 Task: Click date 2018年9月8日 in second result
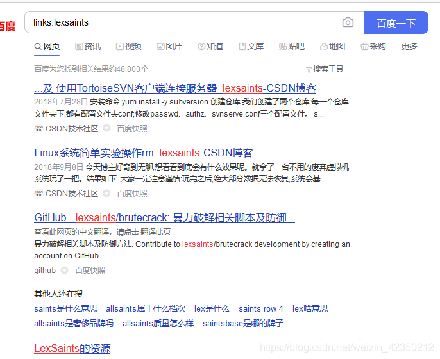(58, 167)
